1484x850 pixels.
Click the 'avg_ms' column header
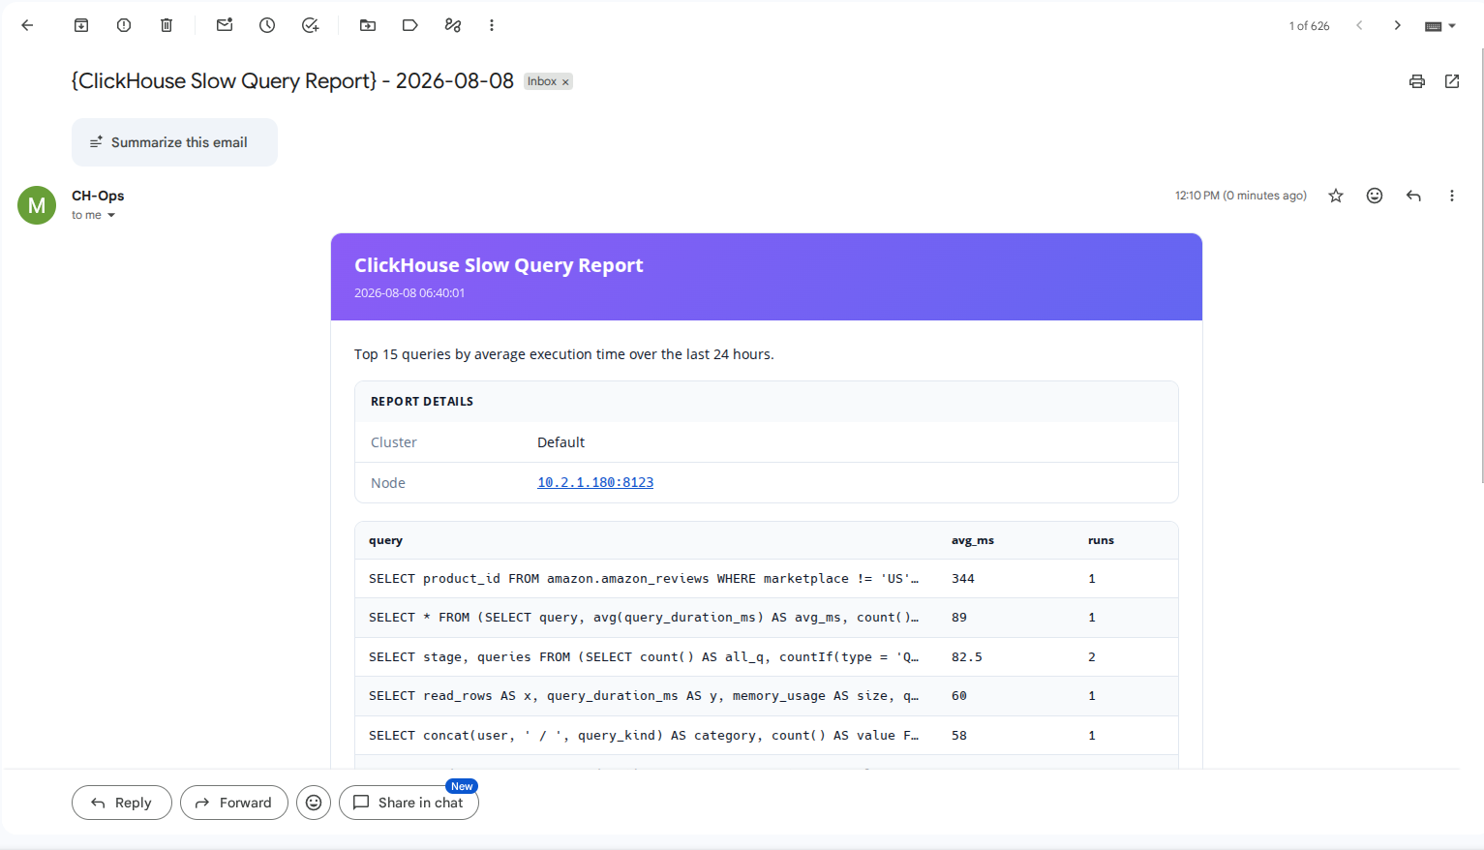tap(973, 540)
